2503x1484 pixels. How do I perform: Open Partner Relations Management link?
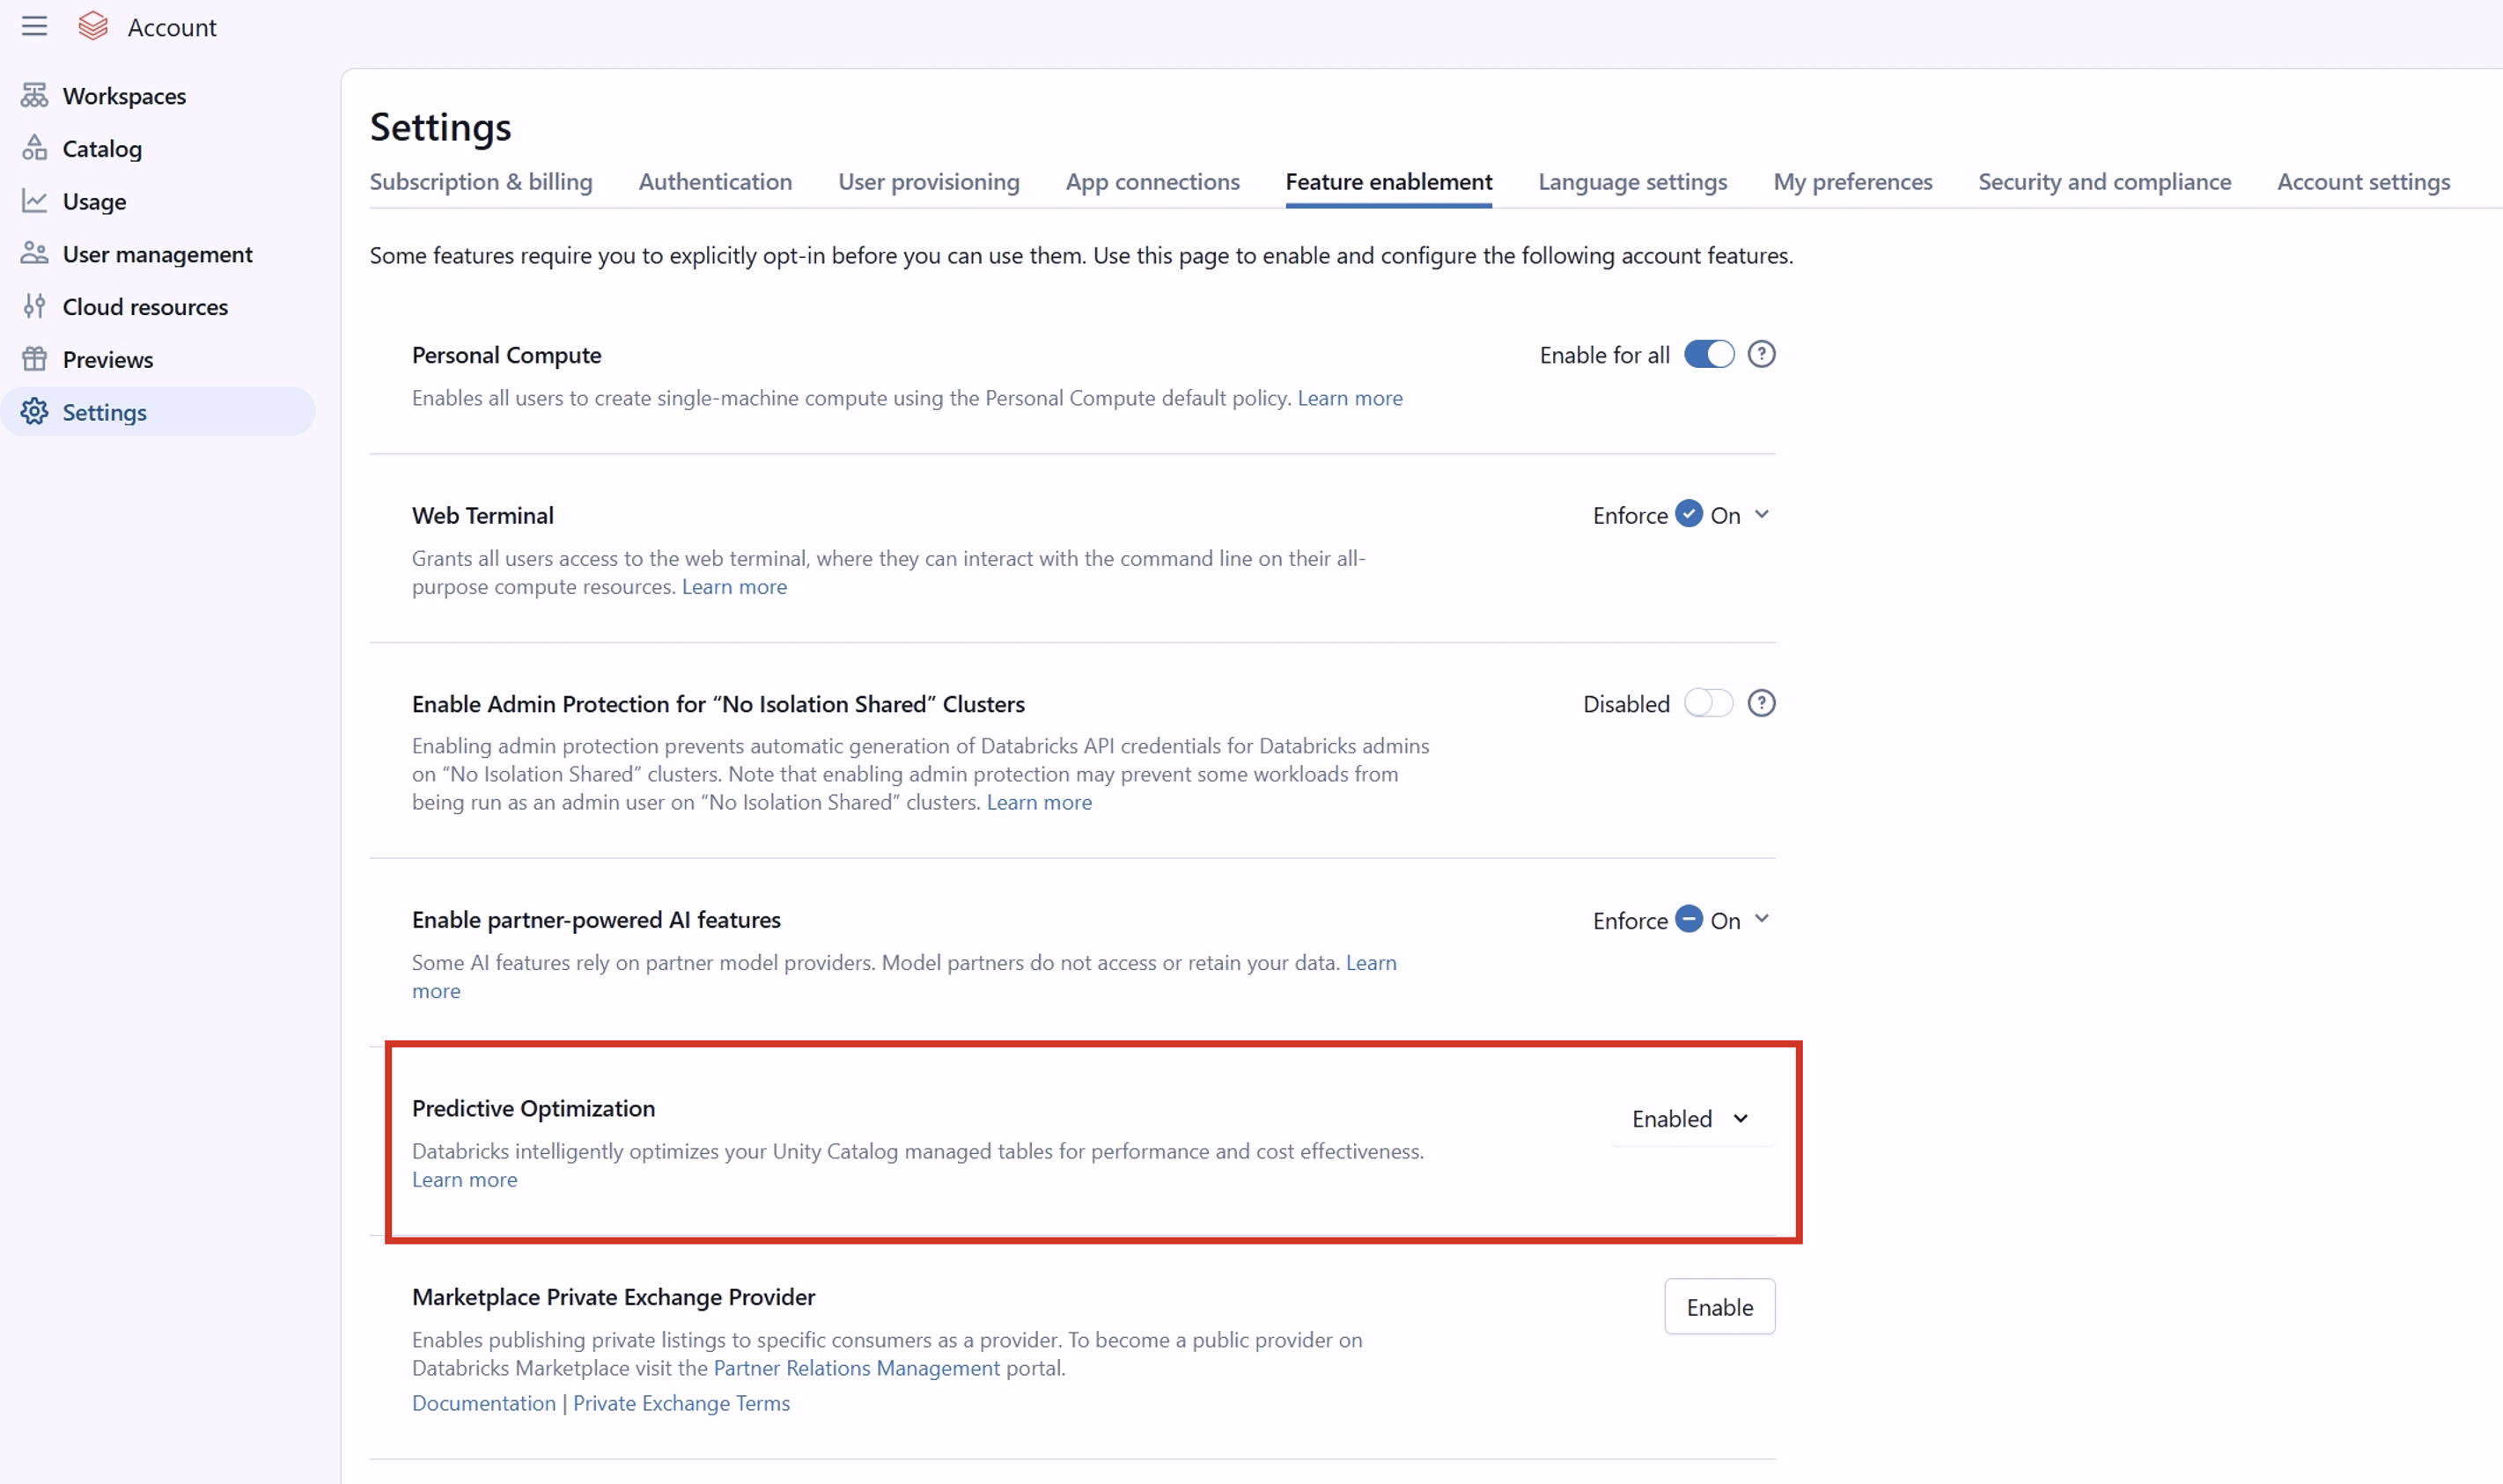point(856,1367)
